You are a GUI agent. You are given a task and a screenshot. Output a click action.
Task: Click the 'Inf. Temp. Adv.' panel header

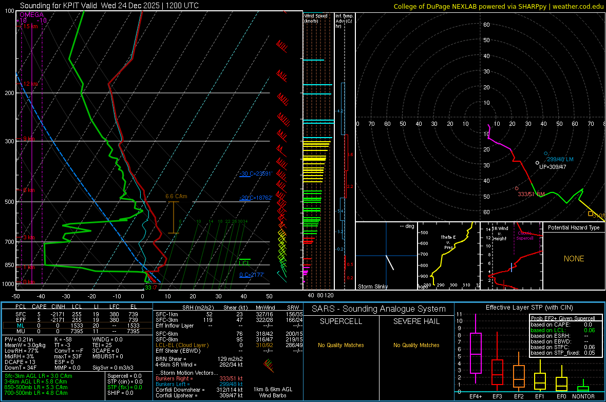click(344, 21)
